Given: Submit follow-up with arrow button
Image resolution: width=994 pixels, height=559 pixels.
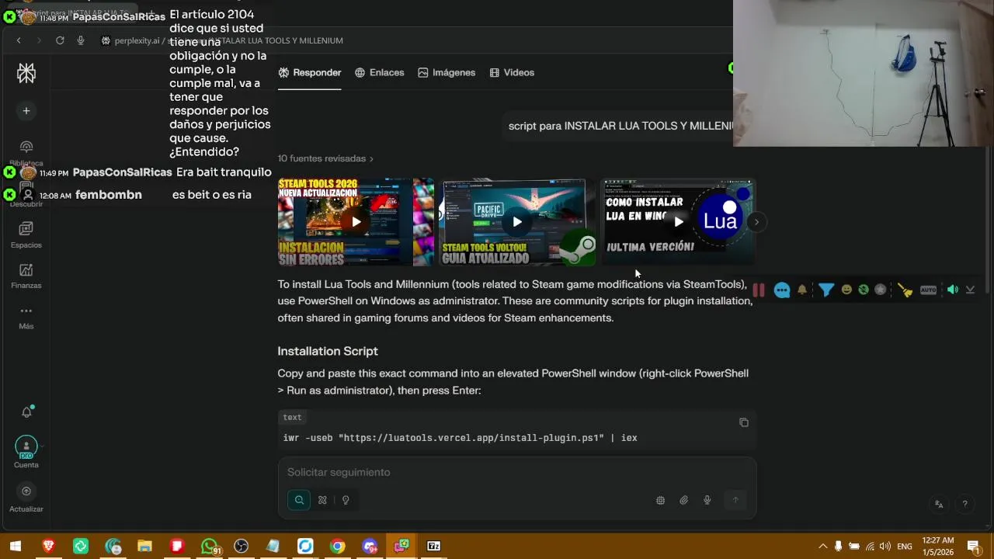Looking at the screenshot, I should (735, 500).
